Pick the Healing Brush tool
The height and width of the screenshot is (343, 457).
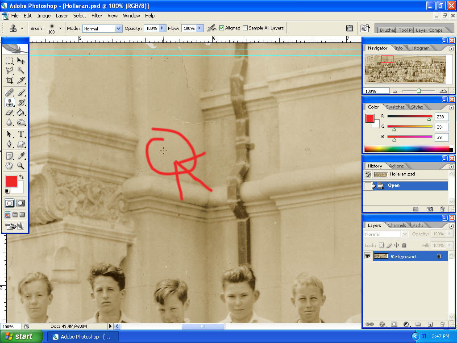coord(9,93)
